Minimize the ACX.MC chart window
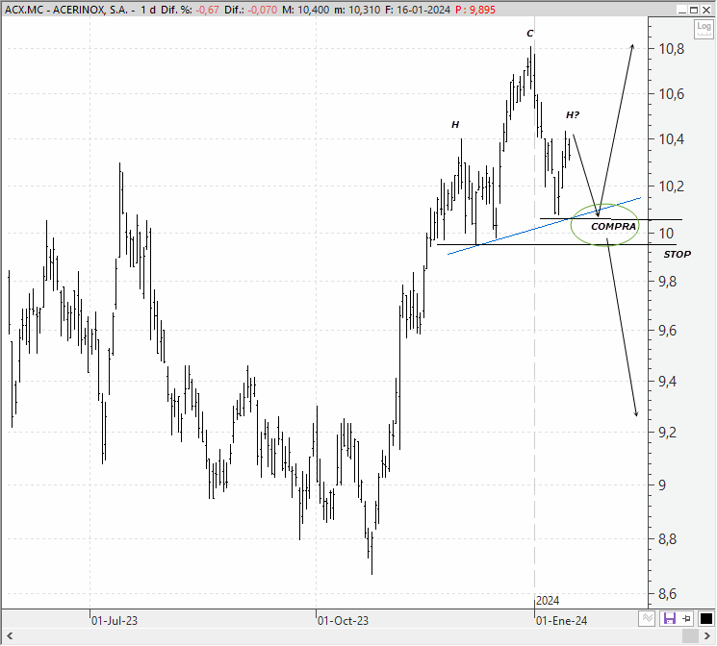 [682, 10]
